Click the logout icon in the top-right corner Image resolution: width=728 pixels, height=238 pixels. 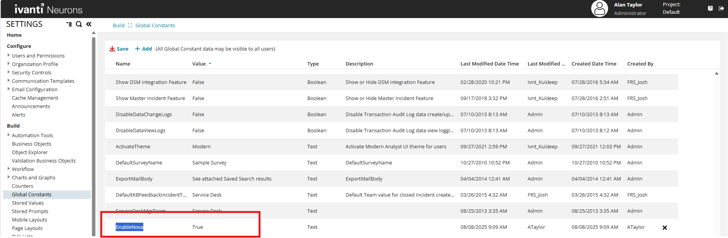721,8
